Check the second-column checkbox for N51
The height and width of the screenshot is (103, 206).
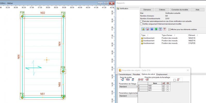(168, 90)
